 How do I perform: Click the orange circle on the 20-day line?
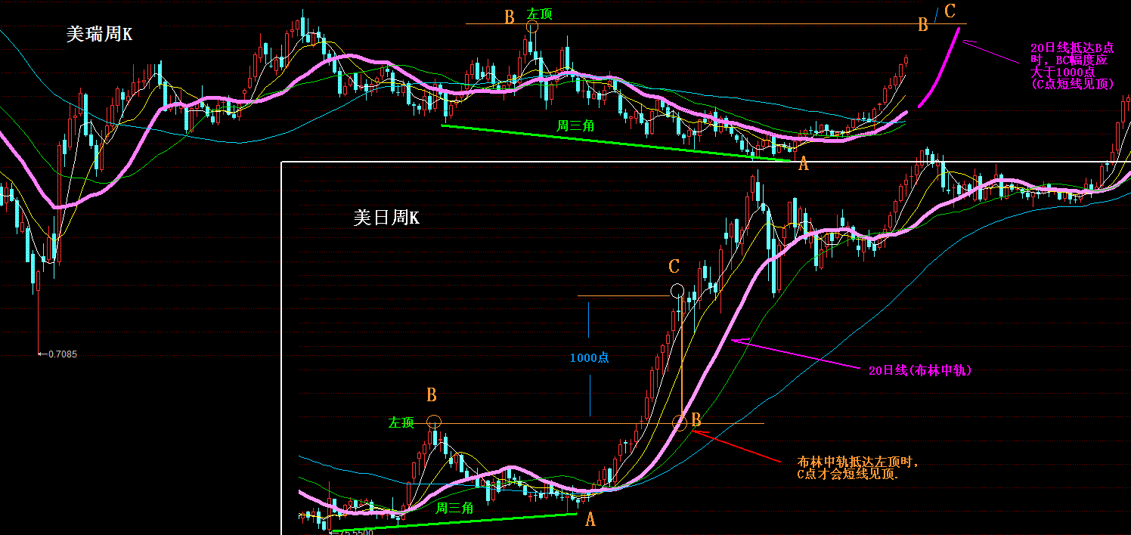coord(680,423)
